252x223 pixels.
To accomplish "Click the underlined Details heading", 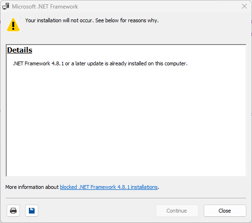I will tap(19, 50).
